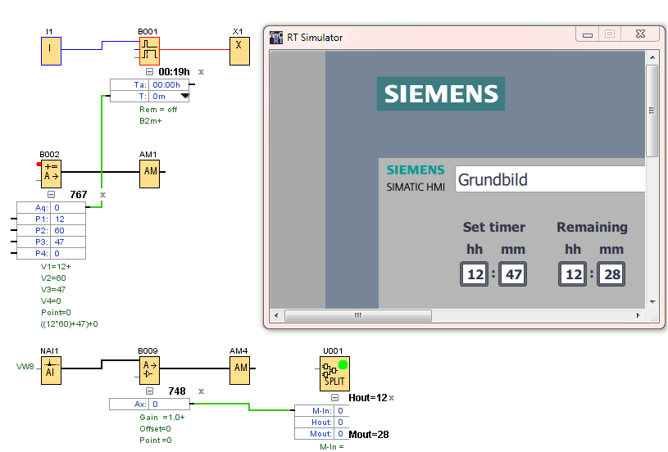Screen dimensions: 668x452
Task: Click the Set timer minutes field
Action: pos(513,274)
